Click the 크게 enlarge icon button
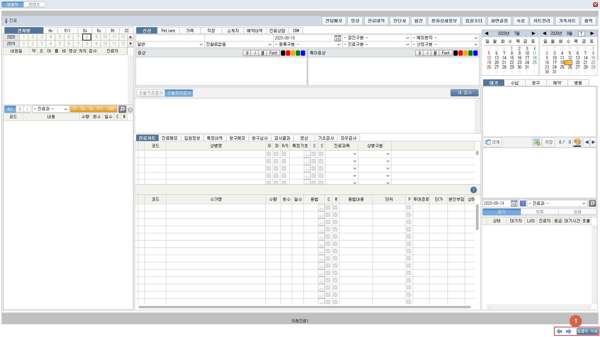Viewport: 600px width, 337px height. click(x=492, y=142)
